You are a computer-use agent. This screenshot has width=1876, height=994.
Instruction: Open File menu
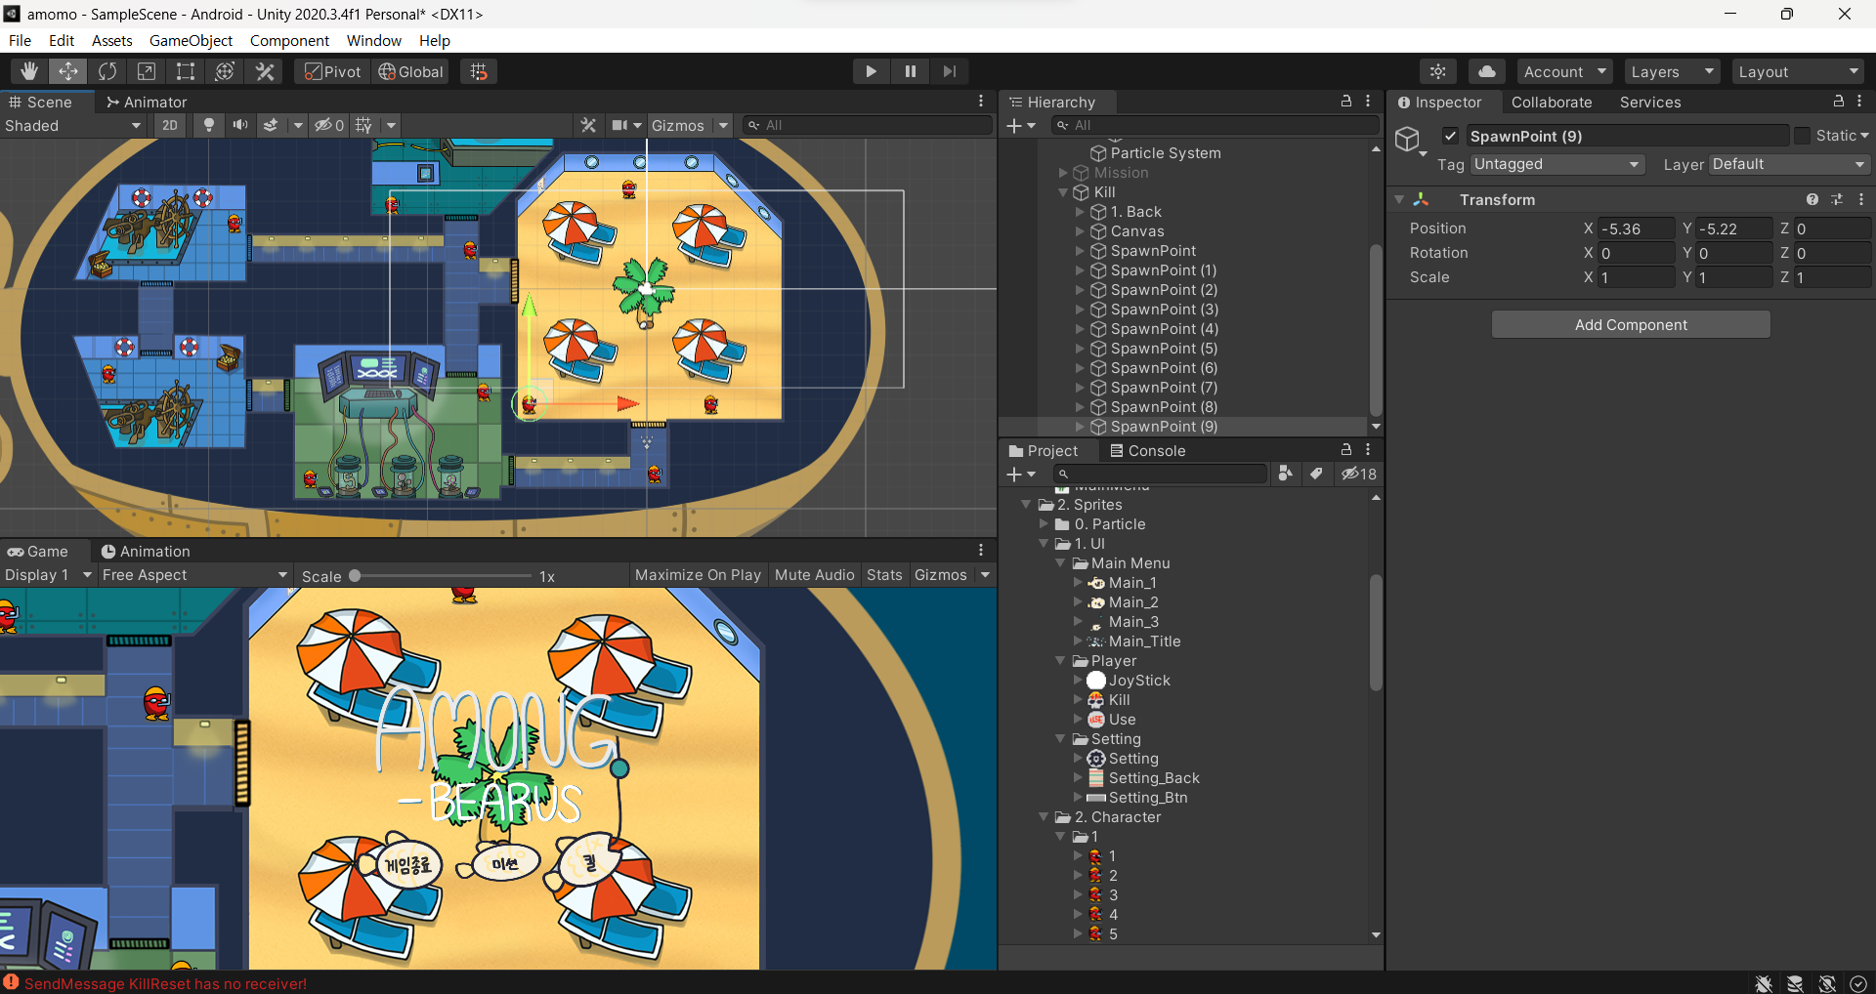pos(20,40)
